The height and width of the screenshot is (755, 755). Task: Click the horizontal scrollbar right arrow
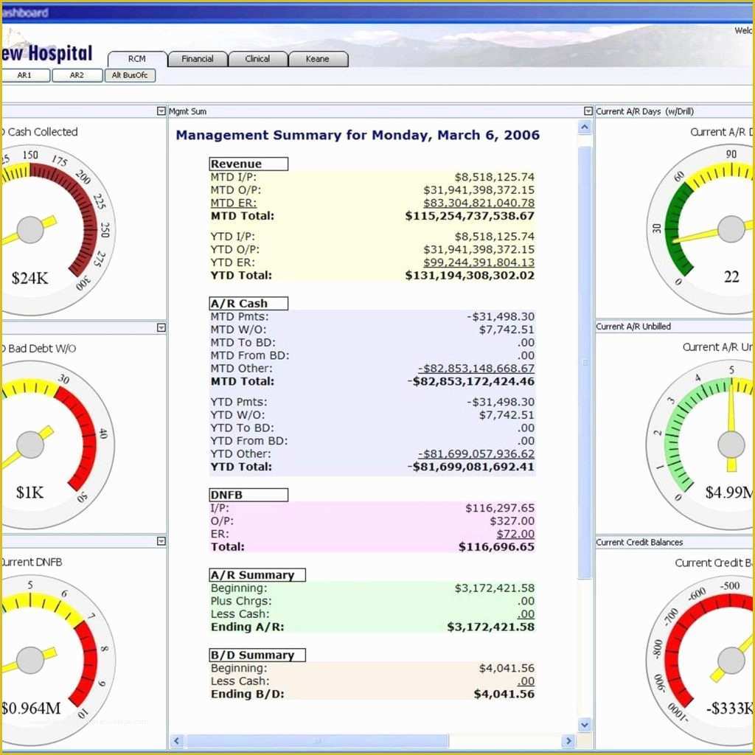tap(568, 740)
